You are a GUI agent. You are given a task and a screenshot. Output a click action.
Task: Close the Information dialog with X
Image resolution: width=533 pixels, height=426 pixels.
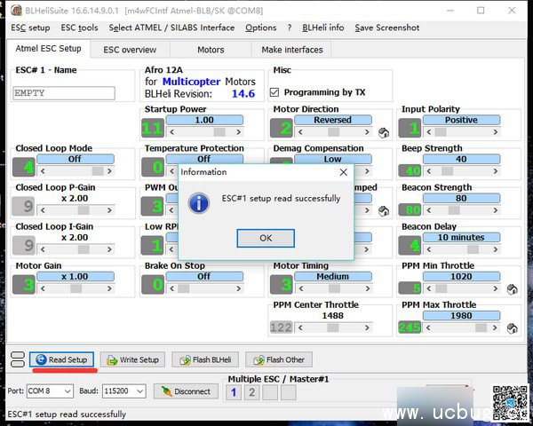click(344, 172)
